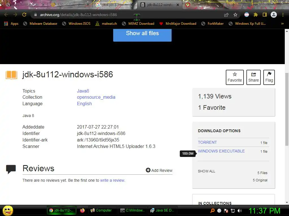Click the magnifier search tray icon
The height and width of the screenshot is (216, 289).
[x=213, y=210]
